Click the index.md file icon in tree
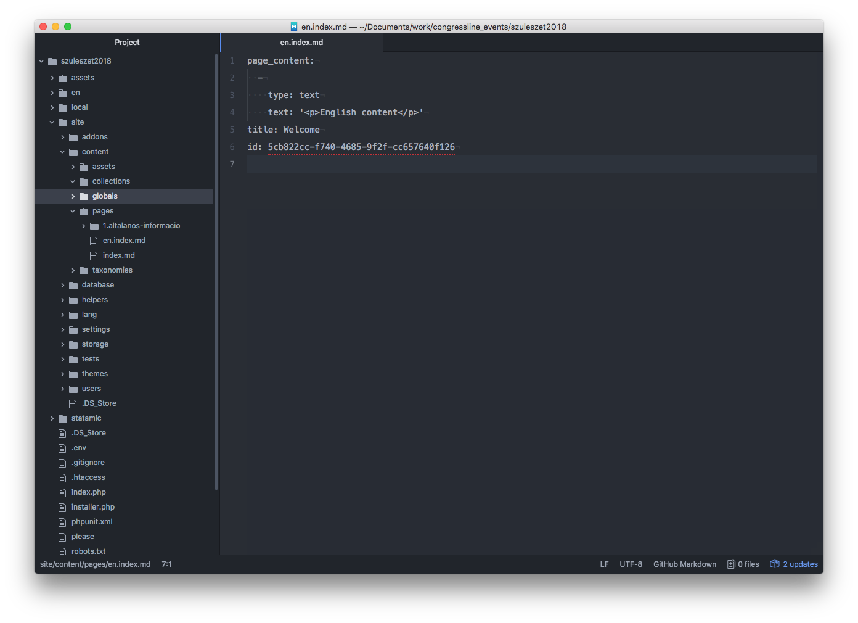Viewport: 858px width, 623px height. [94, 255]
